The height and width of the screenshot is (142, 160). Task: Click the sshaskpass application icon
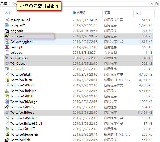pyautogui.click(x=7, y=58)
